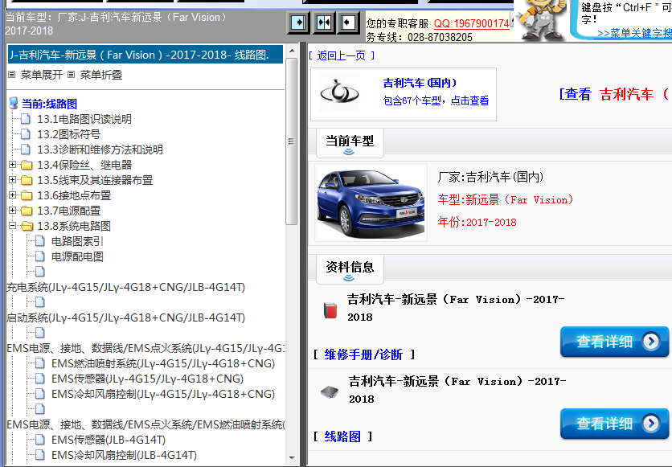Click 查看详细 button for 线路图
Viewport: 672px width, 467px height.
pos(614,424)
